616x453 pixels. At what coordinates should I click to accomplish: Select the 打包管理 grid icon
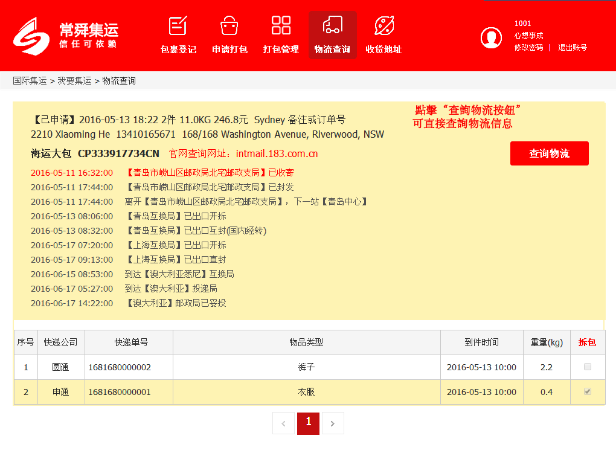(x=281, y=26)
